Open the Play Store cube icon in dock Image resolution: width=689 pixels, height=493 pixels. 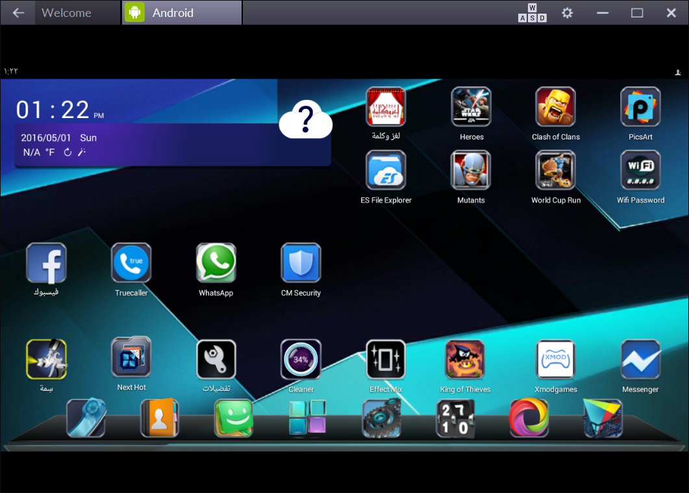coord(603,418)
